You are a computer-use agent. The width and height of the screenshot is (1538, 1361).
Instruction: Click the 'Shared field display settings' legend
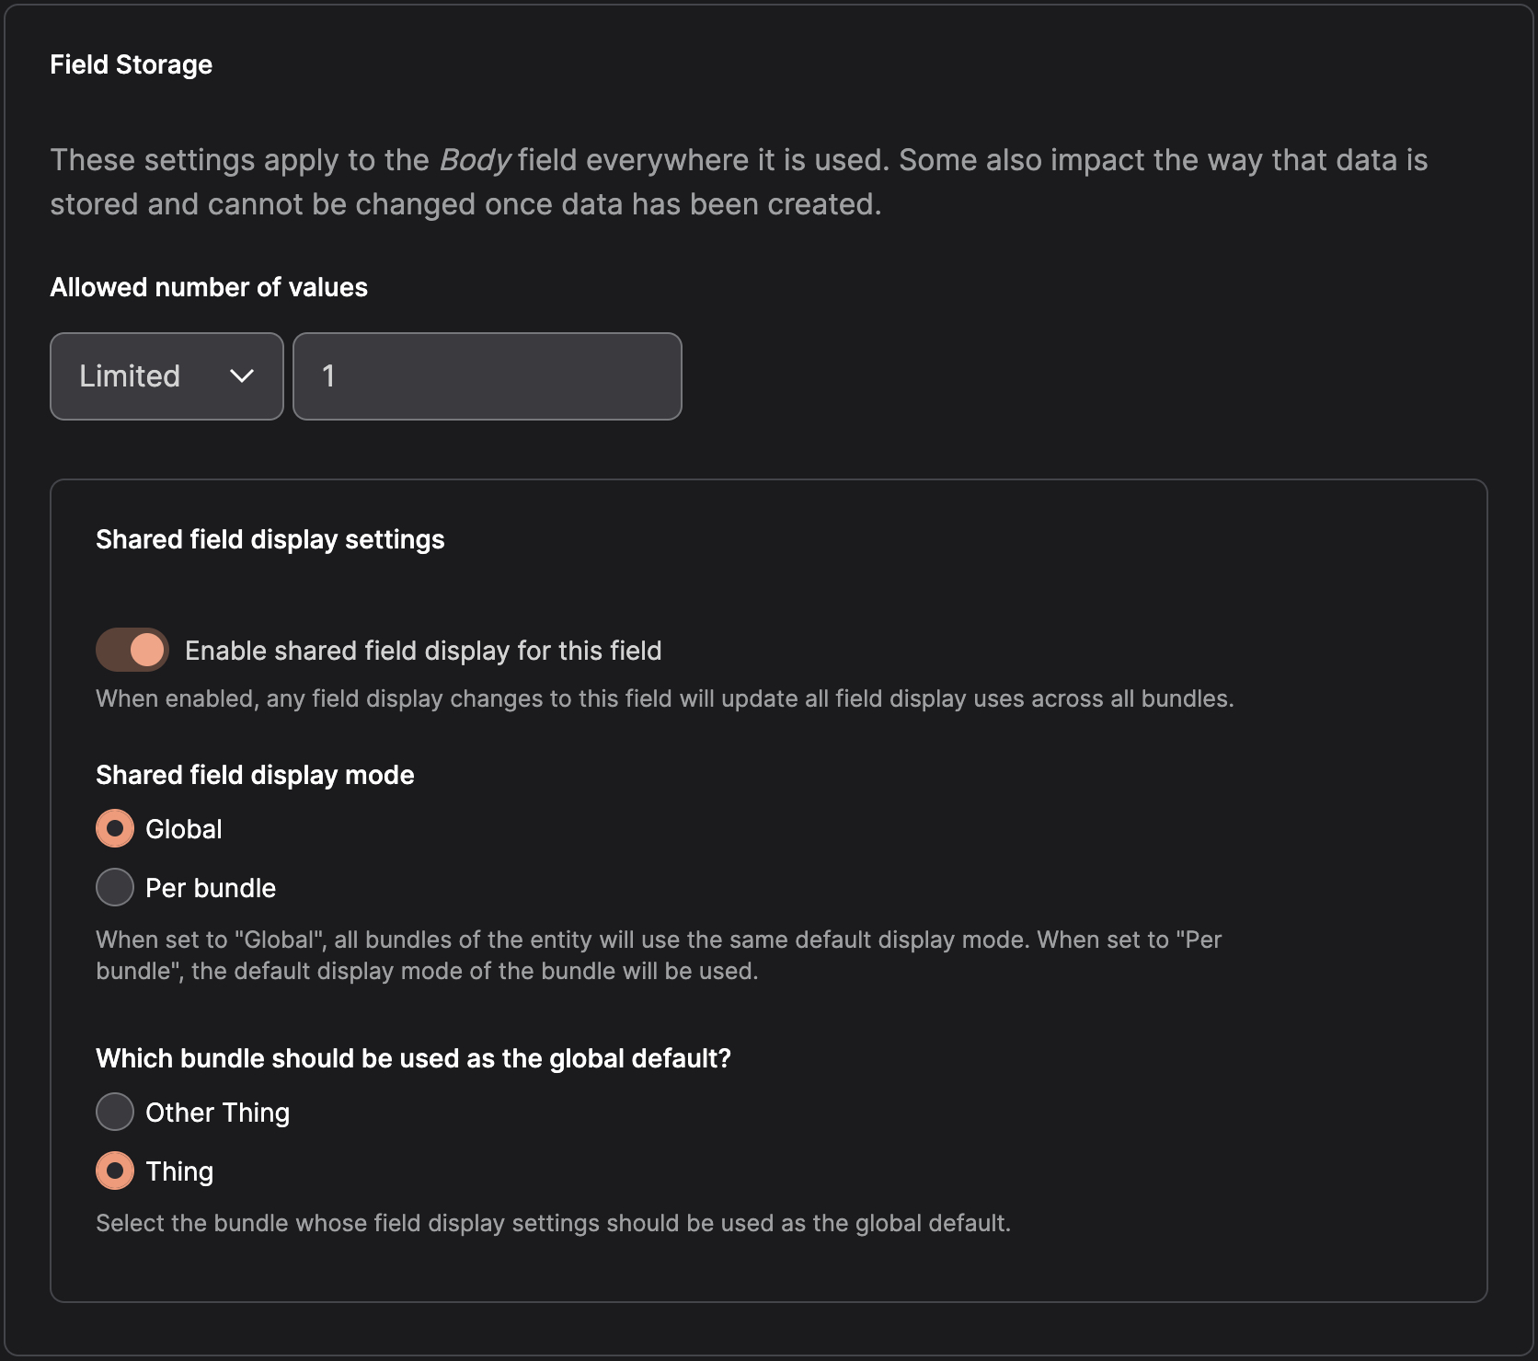270,539
